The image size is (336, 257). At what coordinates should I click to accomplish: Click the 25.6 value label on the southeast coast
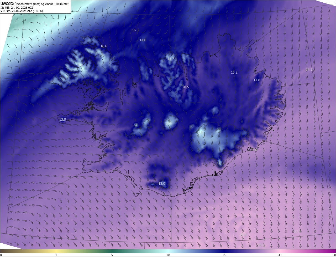pos(253,150)
